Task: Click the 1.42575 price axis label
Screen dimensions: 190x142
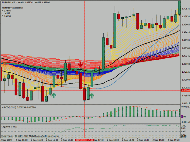Action: point(186,9)
